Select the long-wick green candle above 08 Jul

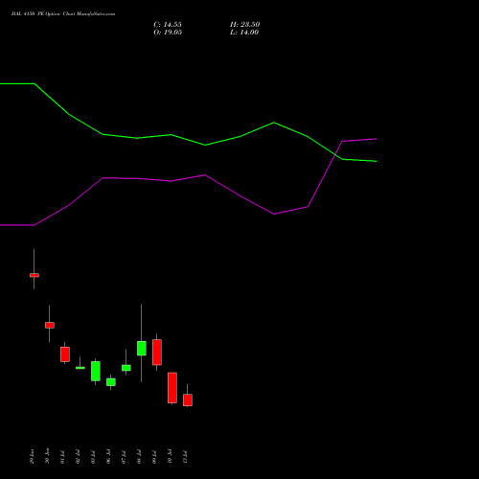coord(142,348)
